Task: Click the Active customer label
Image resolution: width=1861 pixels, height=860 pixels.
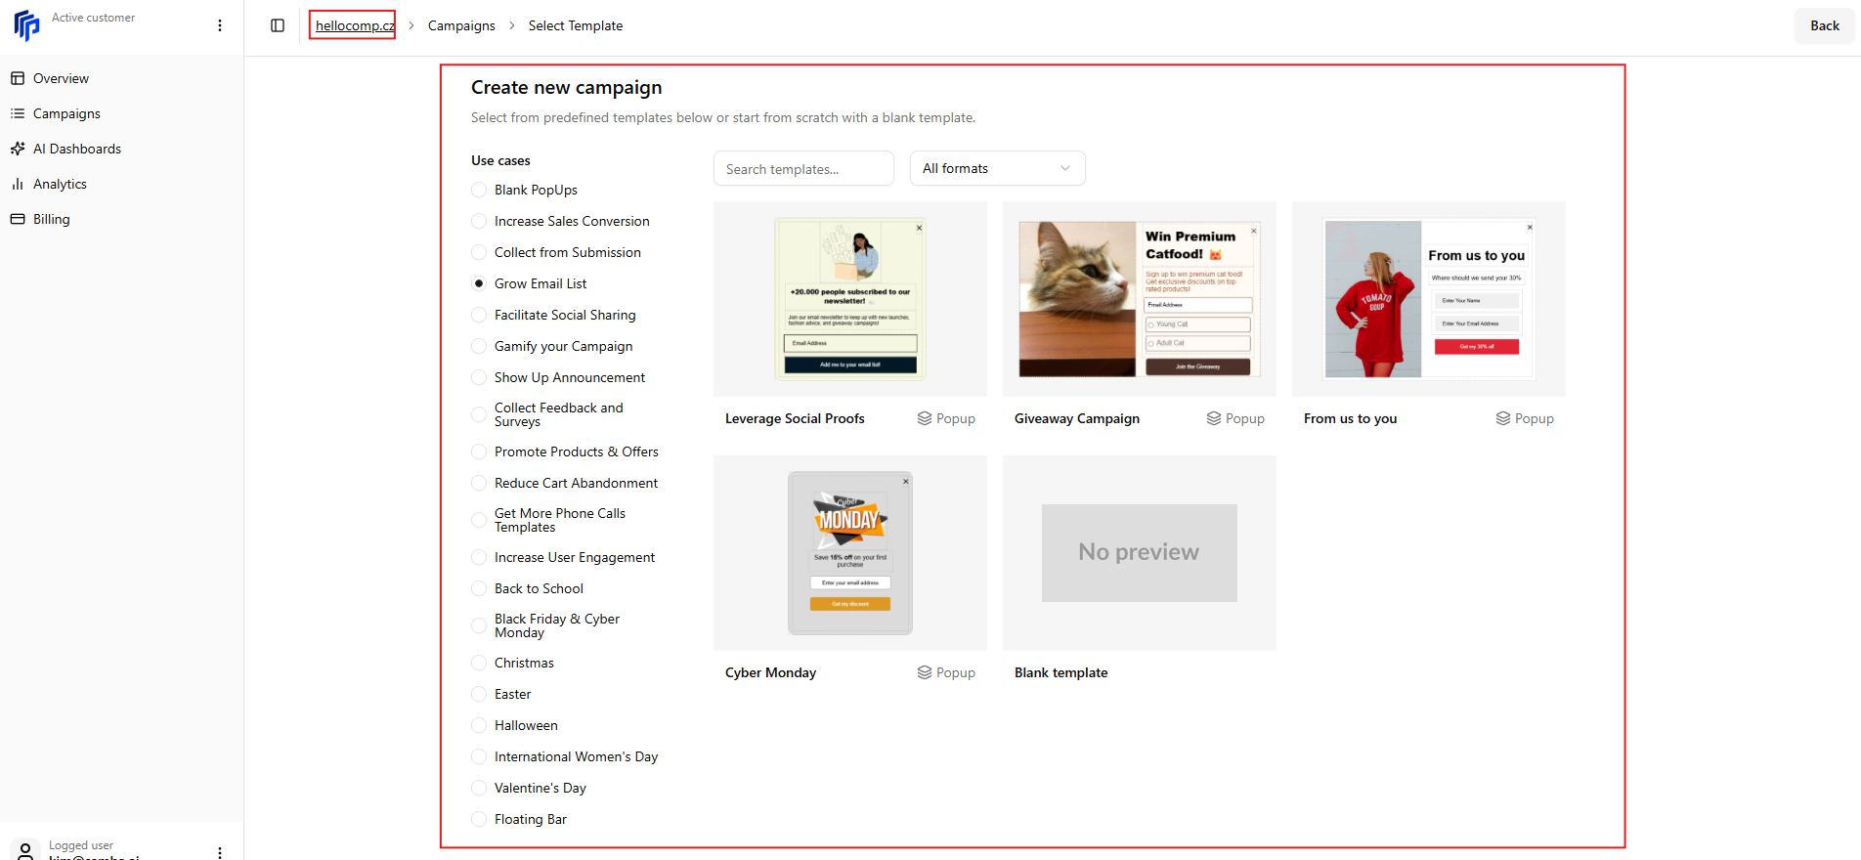Action: point(93,18)
